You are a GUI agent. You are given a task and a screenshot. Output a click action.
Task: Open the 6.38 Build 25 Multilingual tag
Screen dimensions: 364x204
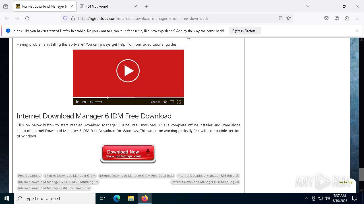click(58, 182)
